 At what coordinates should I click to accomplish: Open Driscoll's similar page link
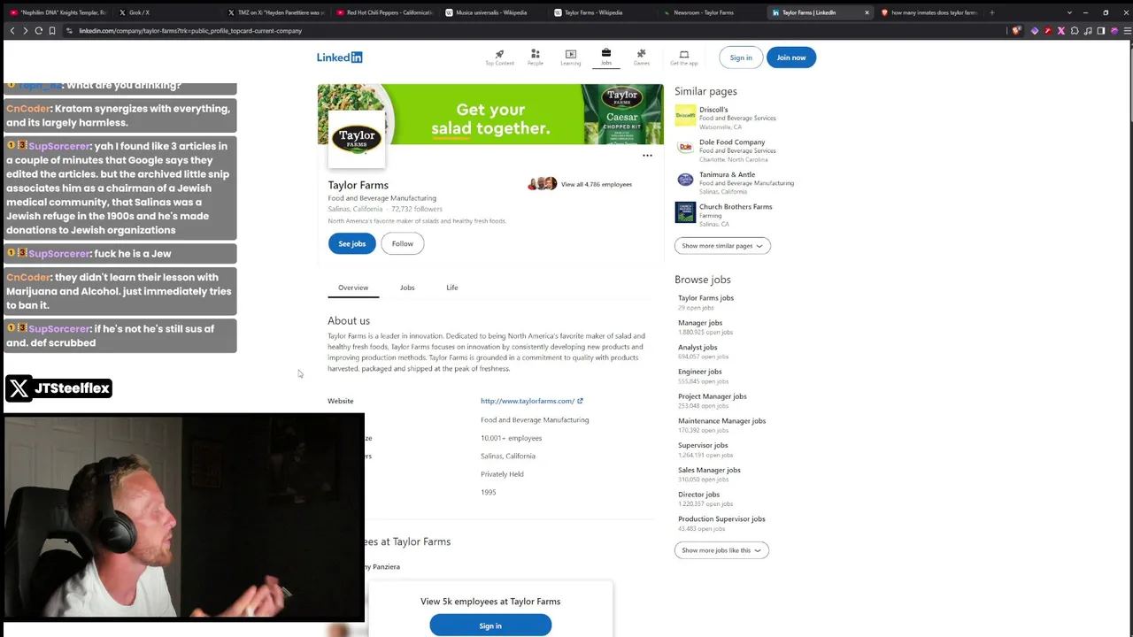click(713, 110)
